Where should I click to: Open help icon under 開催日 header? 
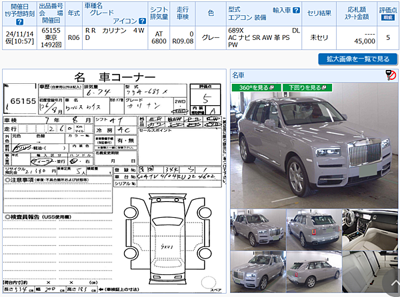coord(19,22)
